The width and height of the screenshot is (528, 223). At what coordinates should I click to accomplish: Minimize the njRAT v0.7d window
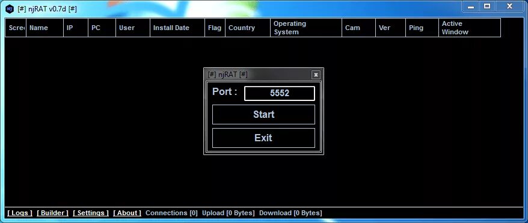click(471, 7)
